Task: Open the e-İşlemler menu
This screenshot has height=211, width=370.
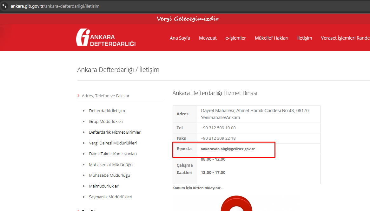Action: tap(235, 38)
